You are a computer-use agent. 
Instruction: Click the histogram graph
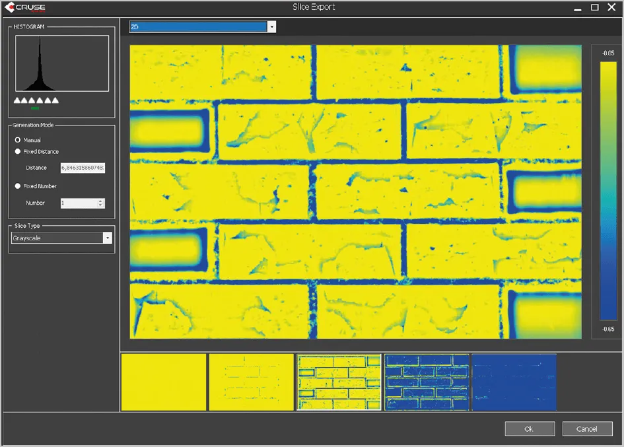(61, 63)
